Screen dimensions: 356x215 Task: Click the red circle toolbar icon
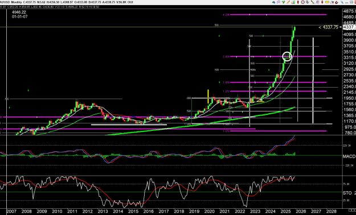pos(303,2)
